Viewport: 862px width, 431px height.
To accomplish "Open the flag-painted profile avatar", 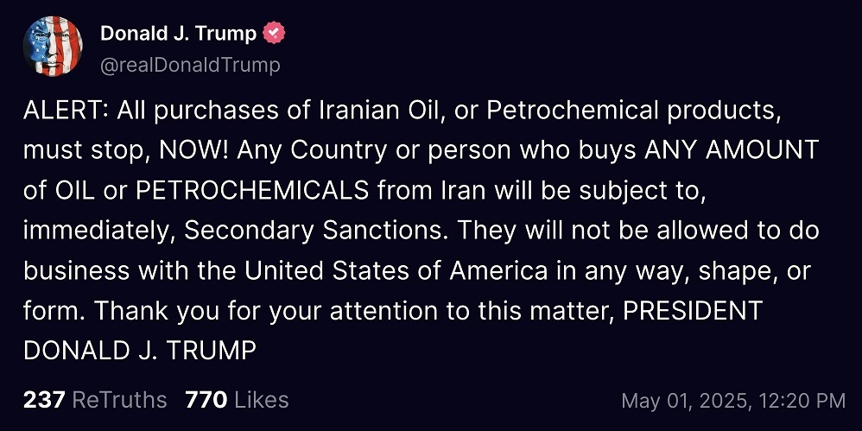I will click(53, 46).
